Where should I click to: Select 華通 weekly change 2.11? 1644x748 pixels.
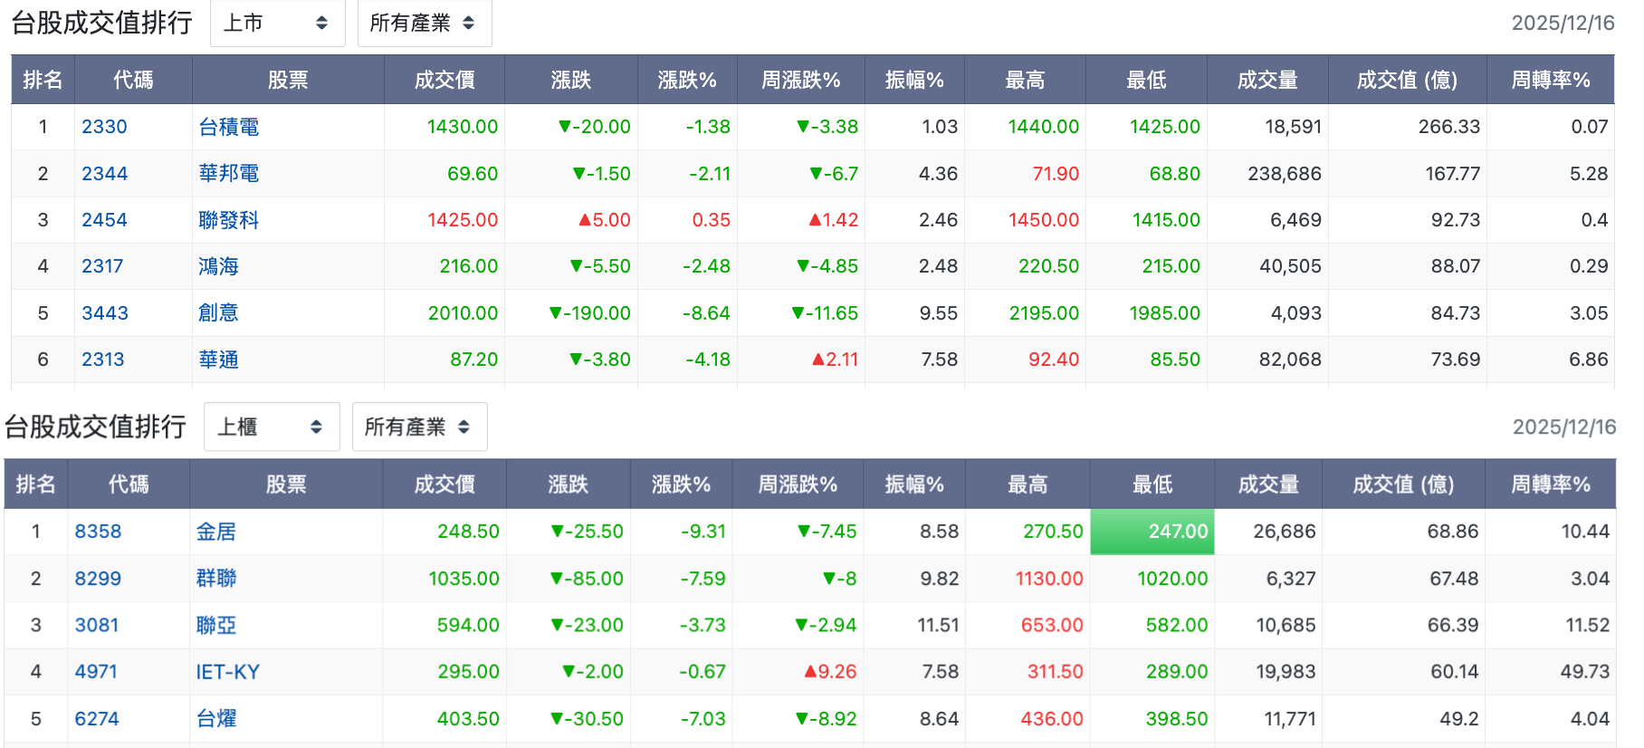pyautogui.click(x=835, y=360)
